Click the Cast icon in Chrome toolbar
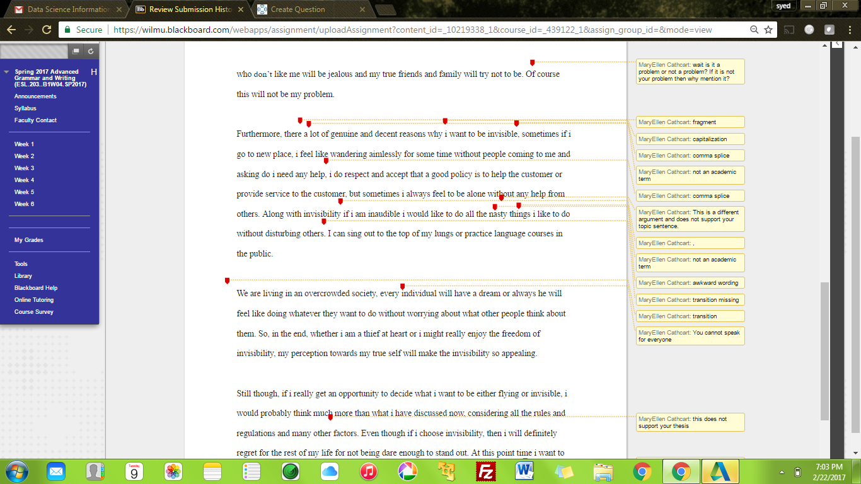Screen dimensions: 861x484 [x=789, y=30]
